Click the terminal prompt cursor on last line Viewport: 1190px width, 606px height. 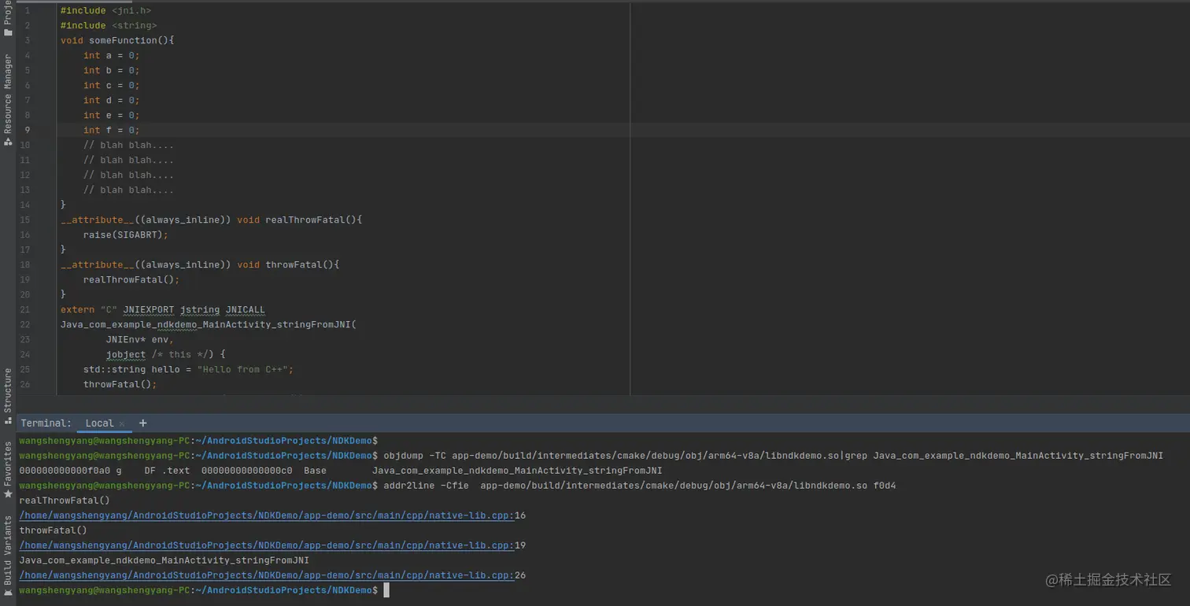(x=386, y=590)
